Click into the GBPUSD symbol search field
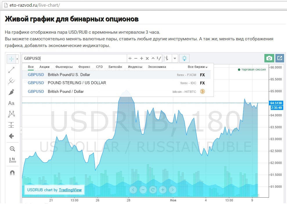Screen dimensions: 287x204 coord(74,58)
